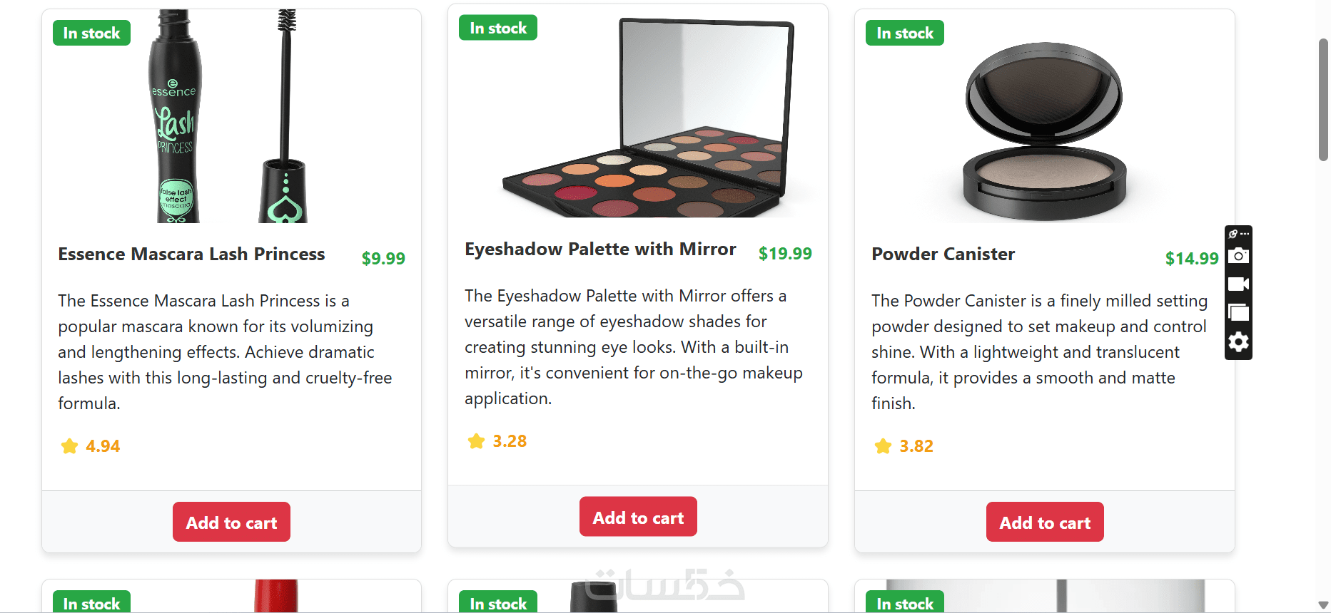This screenshot has width=1331, height=613.
Task: Click the camera screenshot icon
Action: click(1238, 256)
